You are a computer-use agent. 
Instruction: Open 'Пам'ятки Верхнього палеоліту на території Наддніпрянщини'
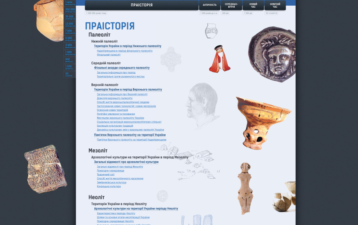click(x=131, y=140)
